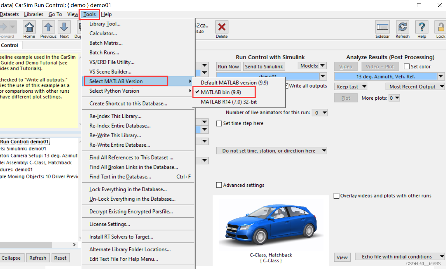Image resolution: width=446 pixels, height=269 pixels.
Task: Open Do not set time, station, or direction dropdown
Action: click(272, 151)
